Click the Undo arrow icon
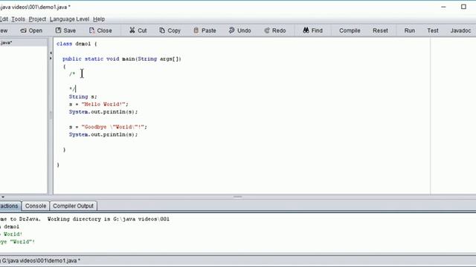 pos(231,30)
